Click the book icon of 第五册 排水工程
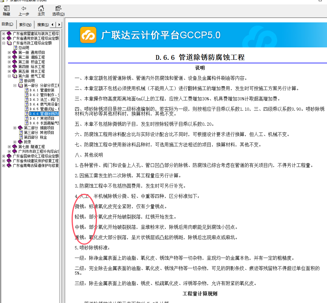The width and height of the screenshot is (327, 303). pyautogui.click(x=15, y=71)
